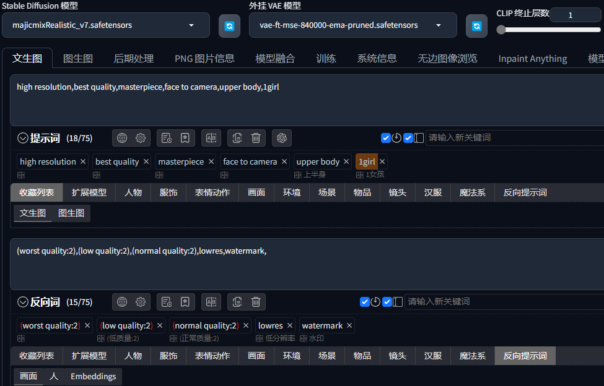Screen dimensions: 604x386
Task: Open history icon in 反向词 toolbar
Action: coord(167,302)
